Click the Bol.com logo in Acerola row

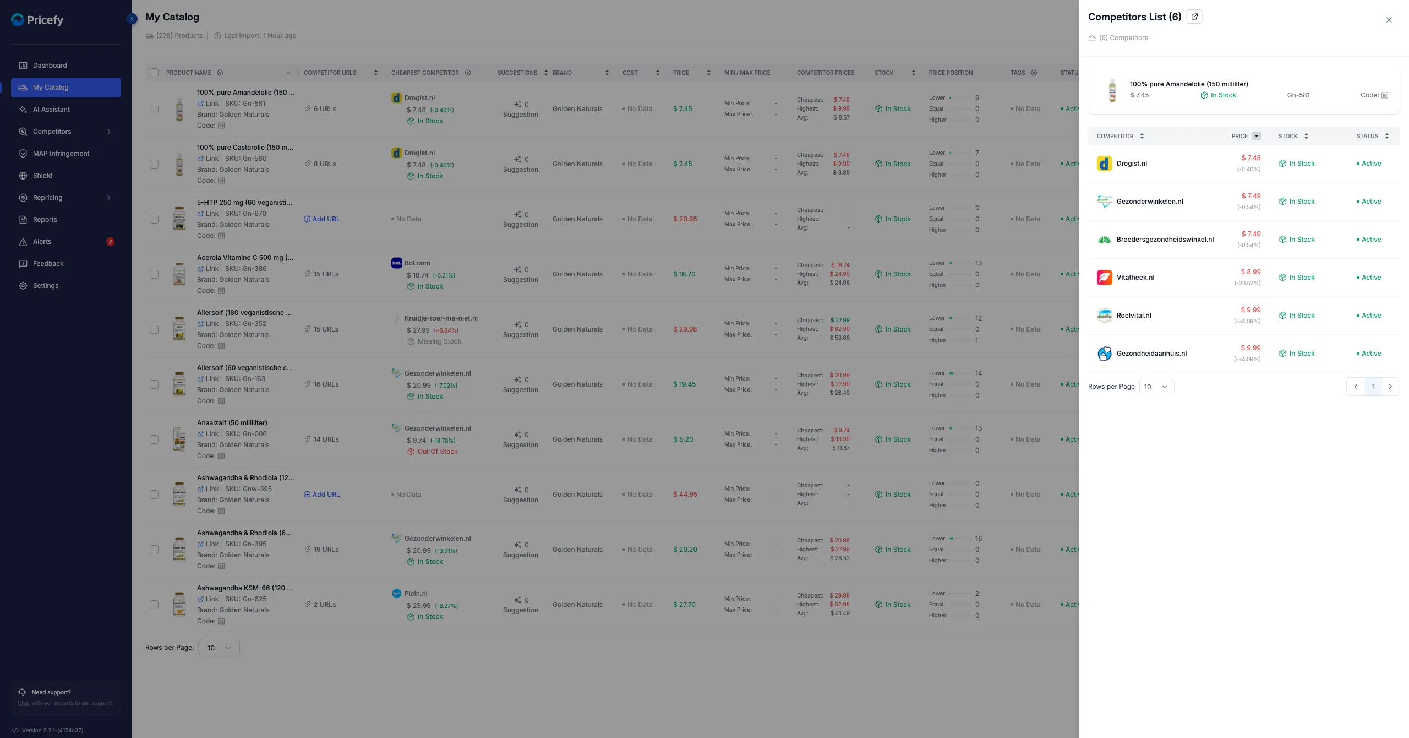[396, 263]
